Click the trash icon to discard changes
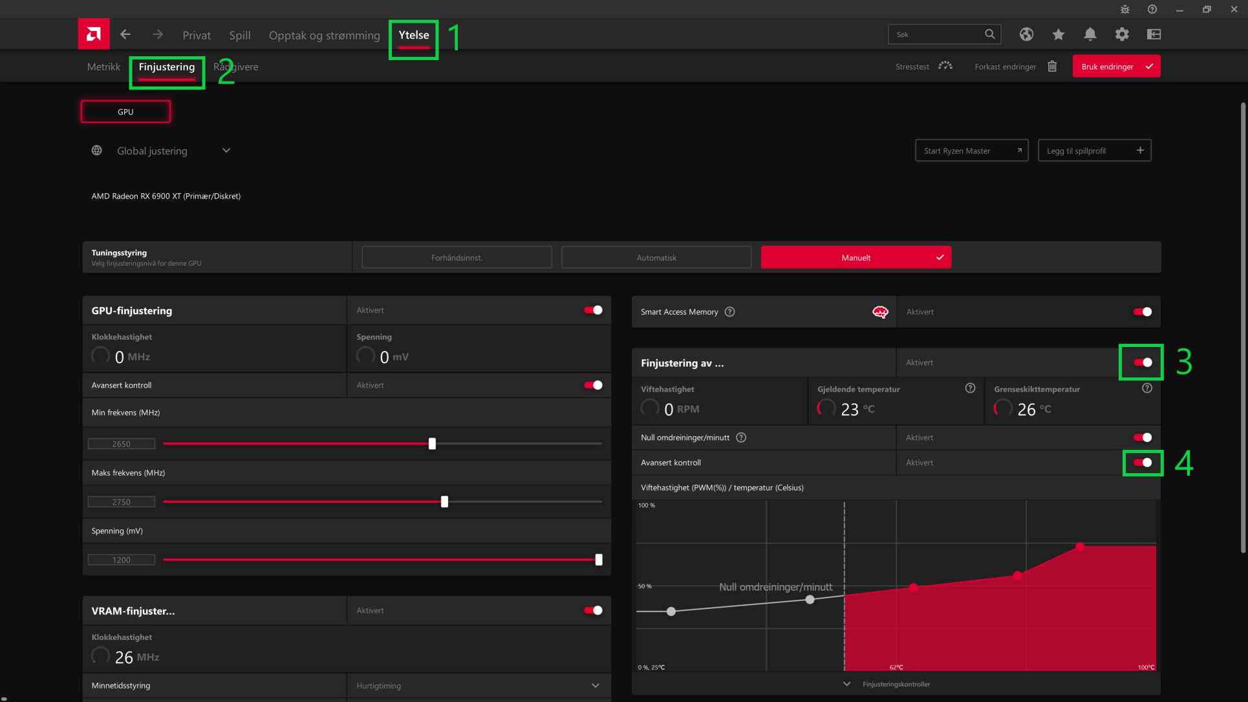The width and height of the screenshot is (1248, 702). pos(1052,66)
